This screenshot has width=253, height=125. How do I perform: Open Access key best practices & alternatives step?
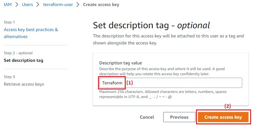[31, 33]
